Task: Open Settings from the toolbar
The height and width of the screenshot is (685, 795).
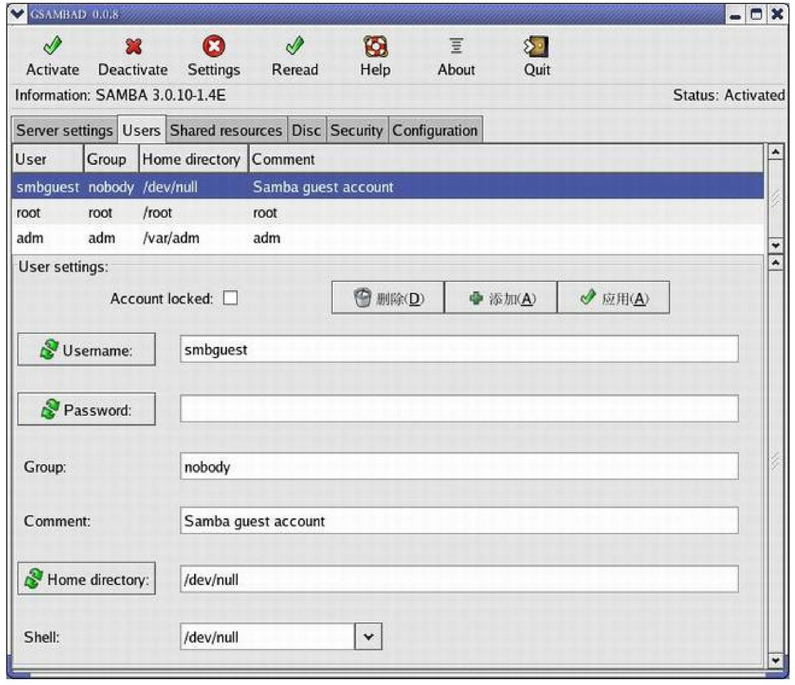Action: point(213,46)
